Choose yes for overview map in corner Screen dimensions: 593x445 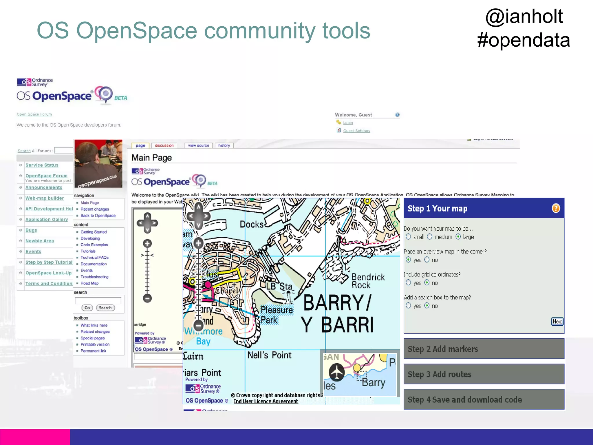click(408, 260)
